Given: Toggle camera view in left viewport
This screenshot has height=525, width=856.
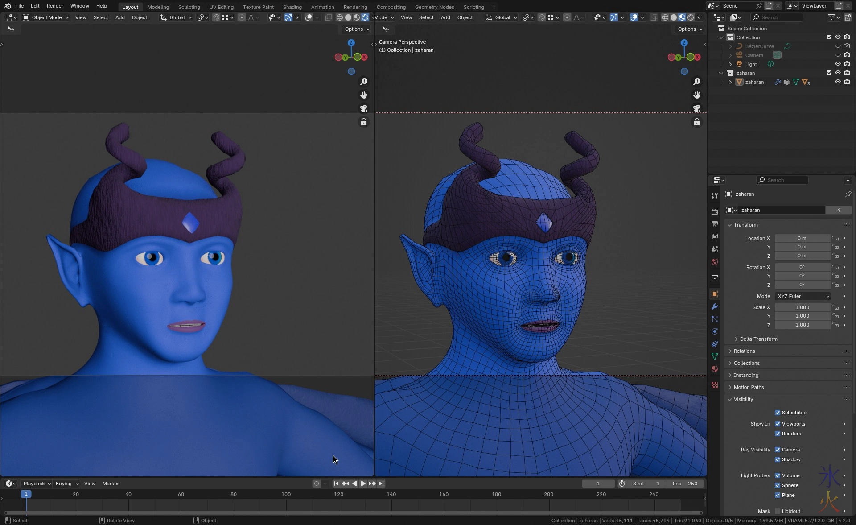Looking at the screenshot, I should (364, 108).
